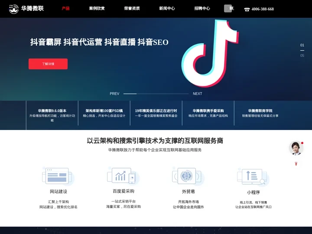Click the red back-to-top arrow icon
The image size is (312, 234).
[296, 164]
